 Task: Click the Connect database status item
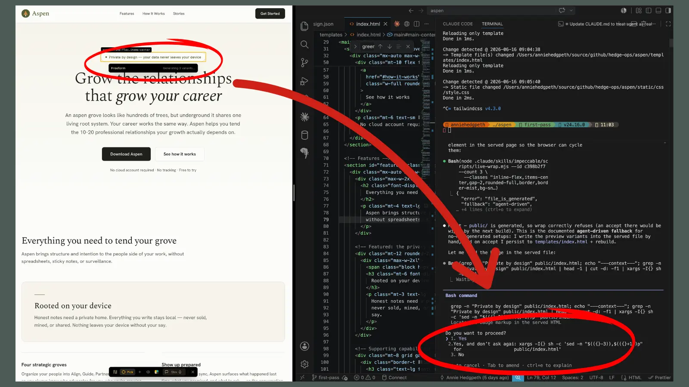[x=394, y=378]
